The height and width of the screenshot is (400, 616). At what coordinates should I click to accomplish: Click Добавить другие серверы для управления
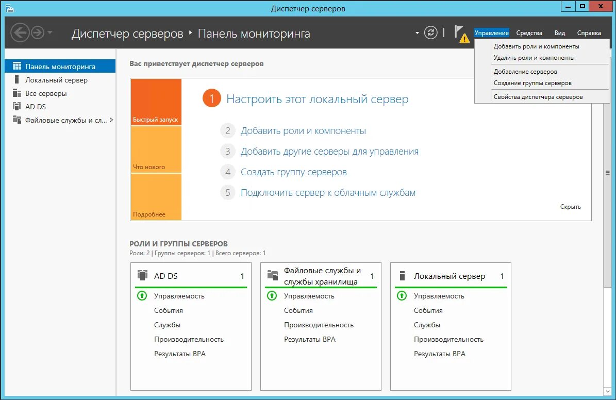click(329, 151)
